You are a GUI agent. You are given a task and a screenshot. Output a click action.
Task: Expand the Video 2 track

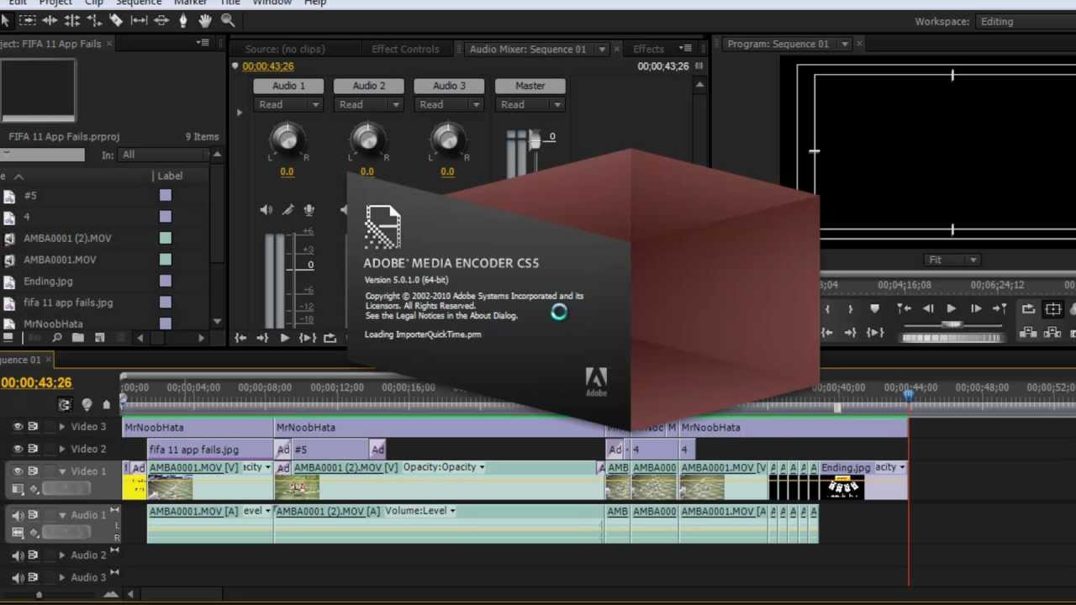pos(61,449)
